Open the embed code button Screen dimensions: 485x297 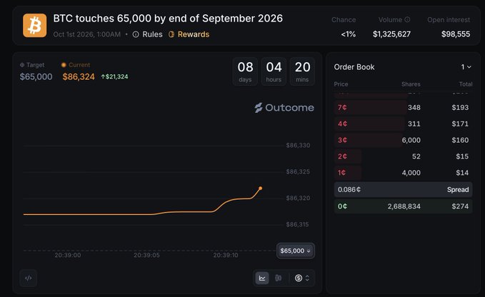28,278
